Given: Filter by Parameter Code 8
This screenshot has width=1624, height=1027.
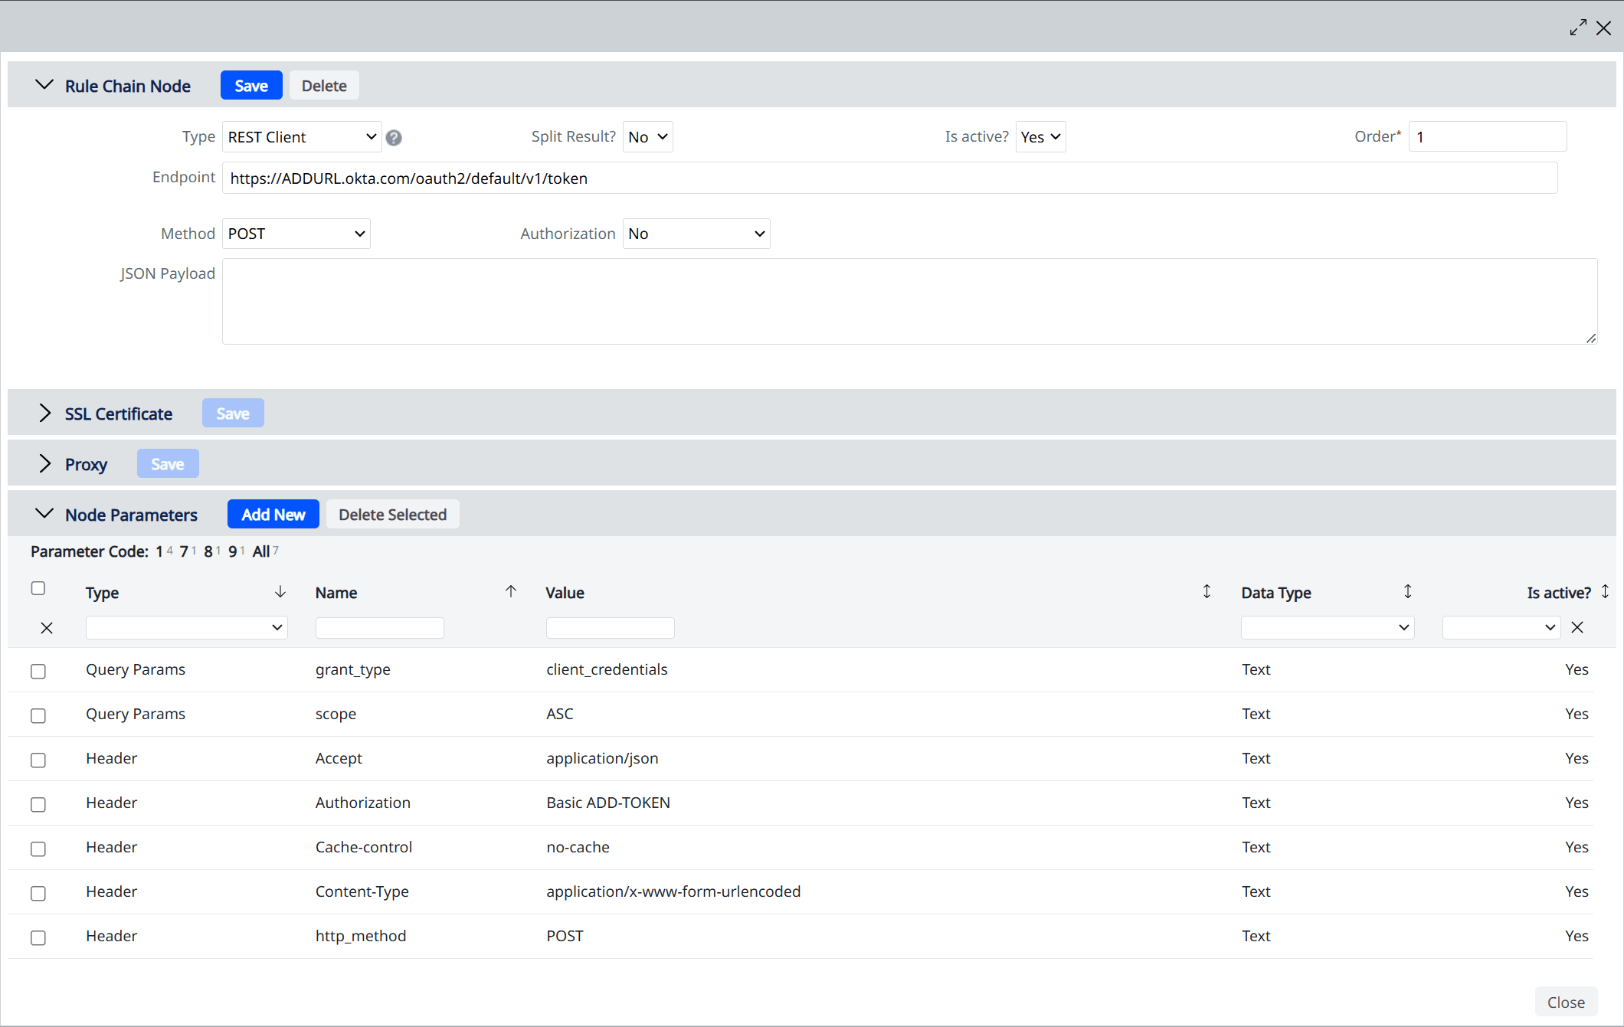Looking at the screenshot, I should pyautogui.click(x=208, y=551).
